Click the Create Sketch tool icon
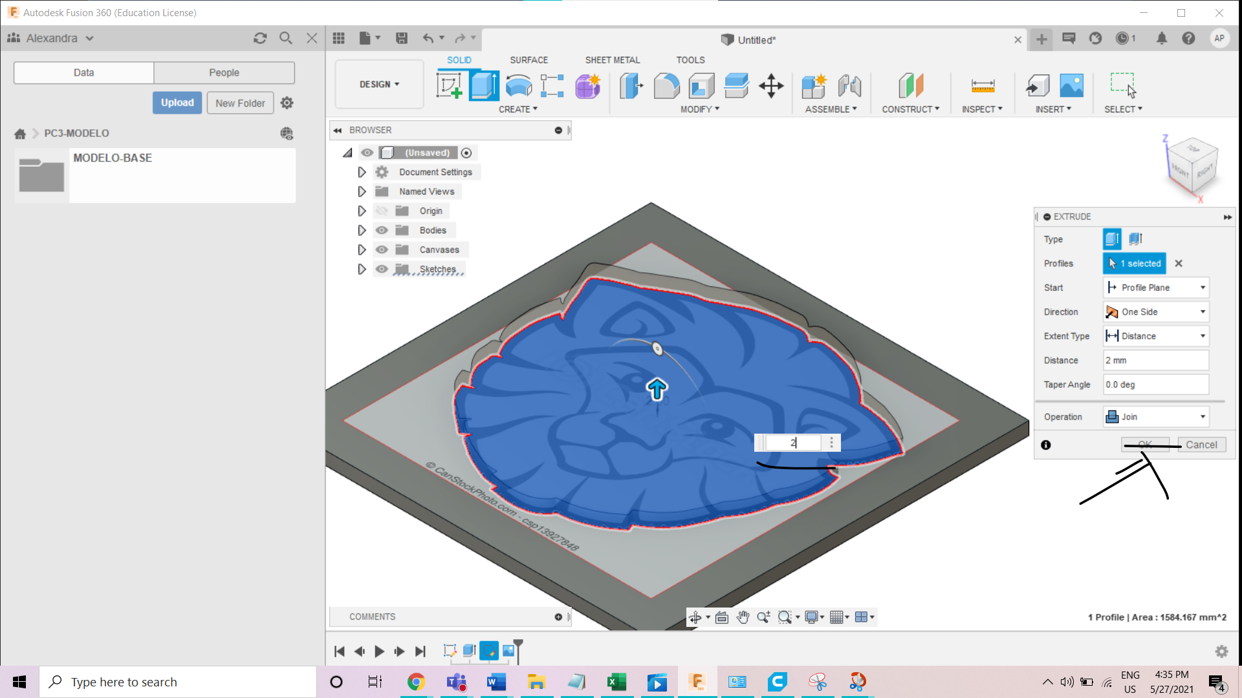Viewport: 1242px width, 698px height. pos(449,85)
